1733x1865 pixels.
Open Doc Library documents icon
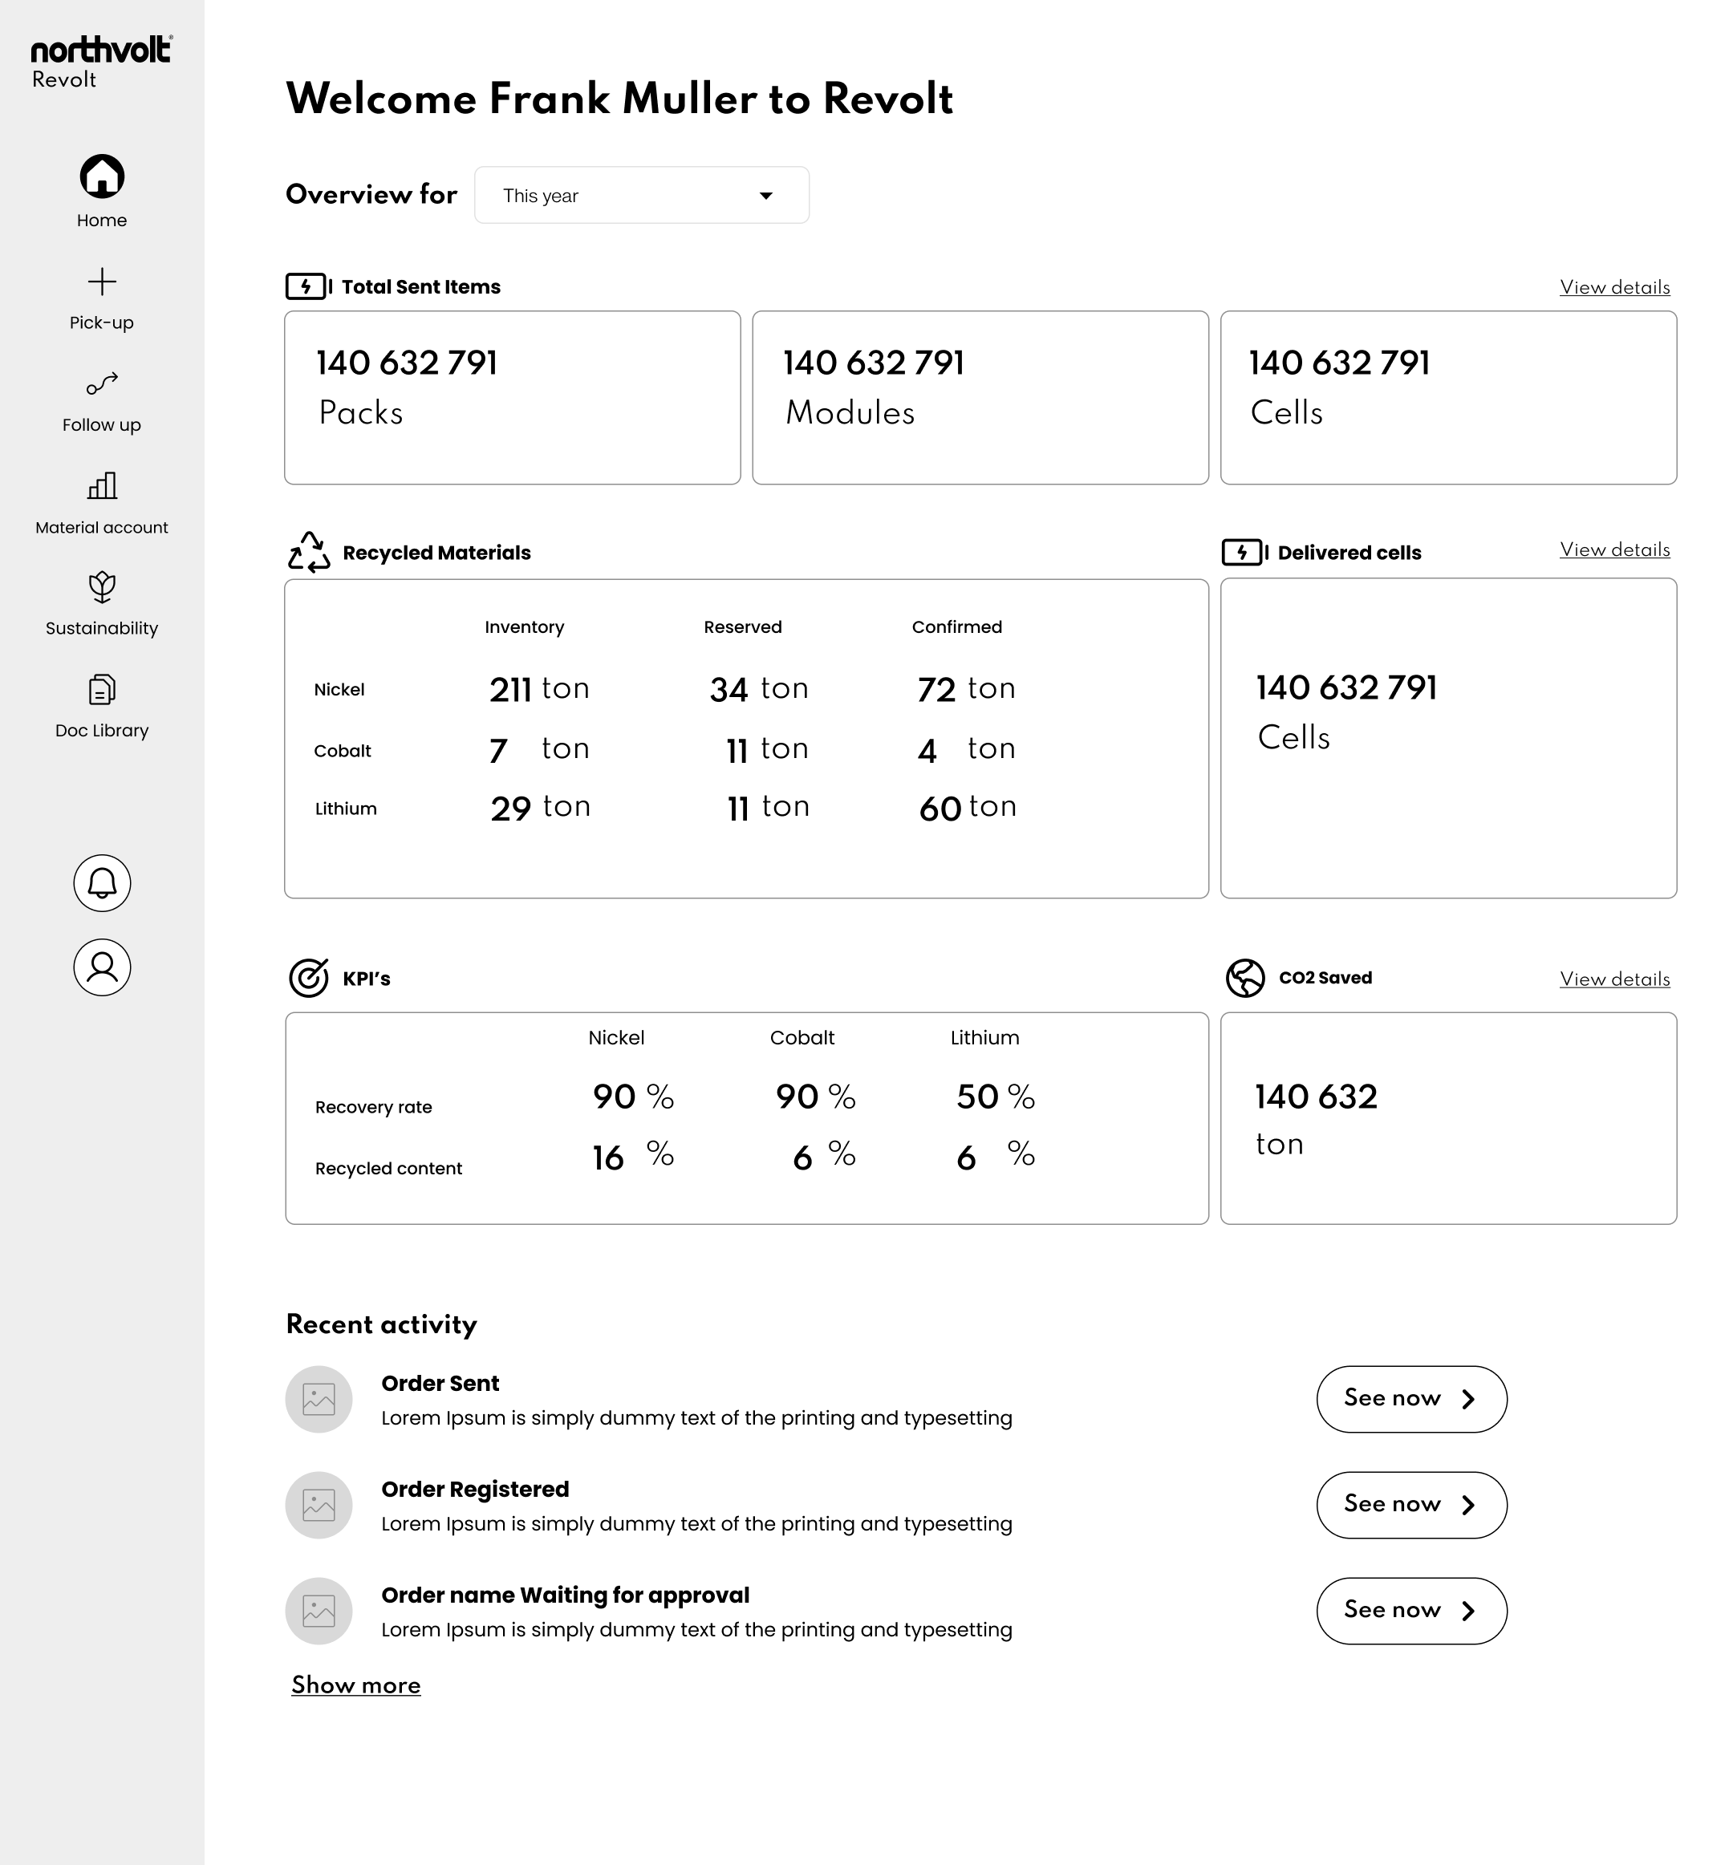click(x=101, y=690)
